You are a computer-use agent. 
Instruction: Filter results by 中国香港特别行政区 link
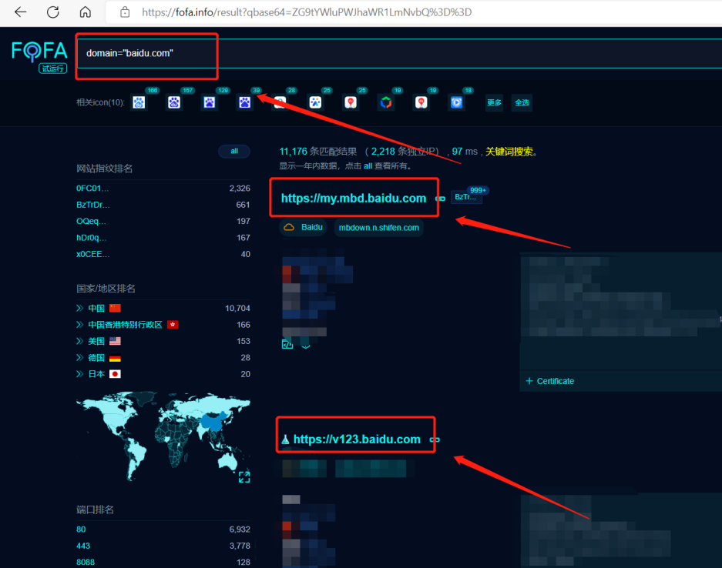point(125,325)
